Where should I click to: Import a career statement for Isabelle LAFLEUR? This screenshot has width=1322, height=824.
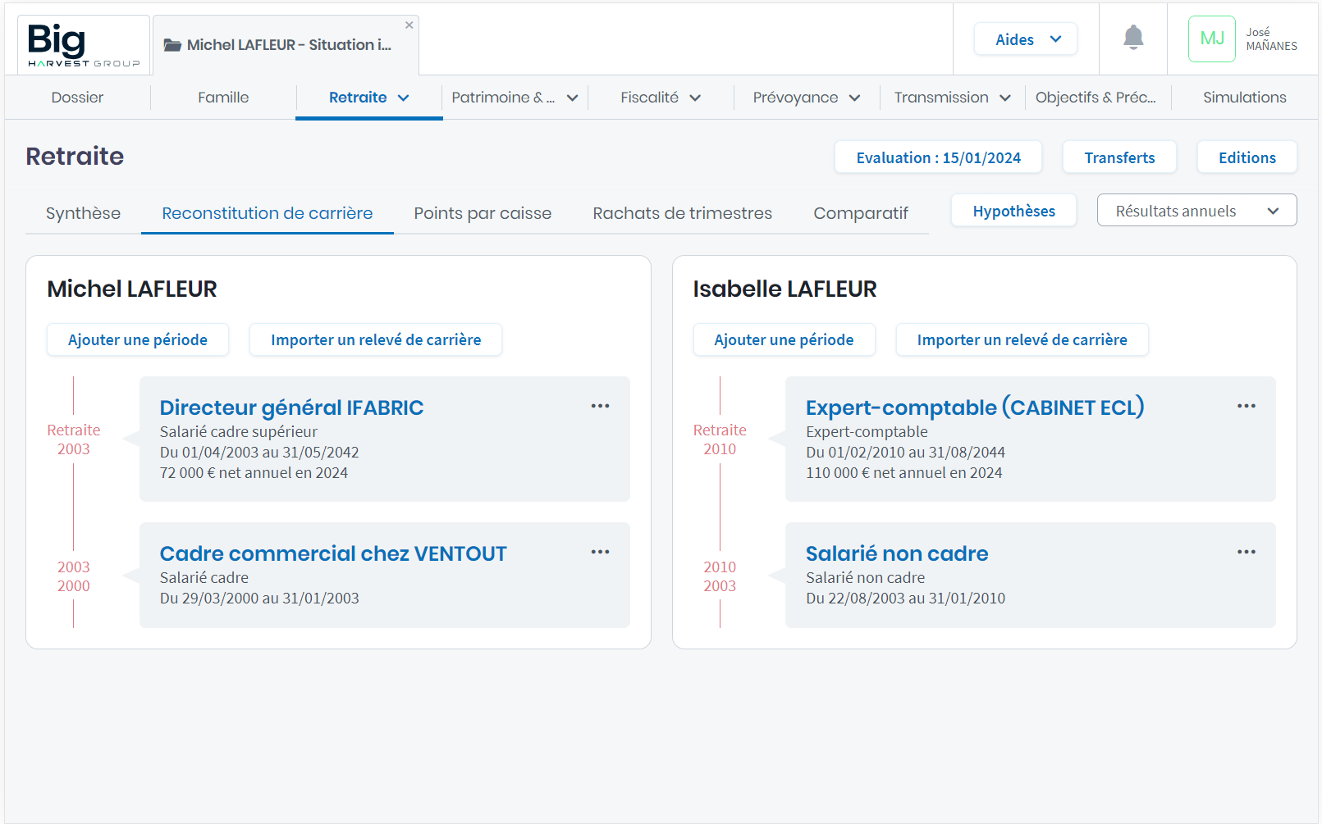(1022, 340)
